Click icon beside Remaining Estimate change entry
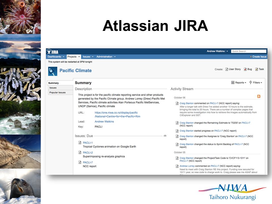The image size is (272, 204). pyautogui.click(x=177, y=123)
